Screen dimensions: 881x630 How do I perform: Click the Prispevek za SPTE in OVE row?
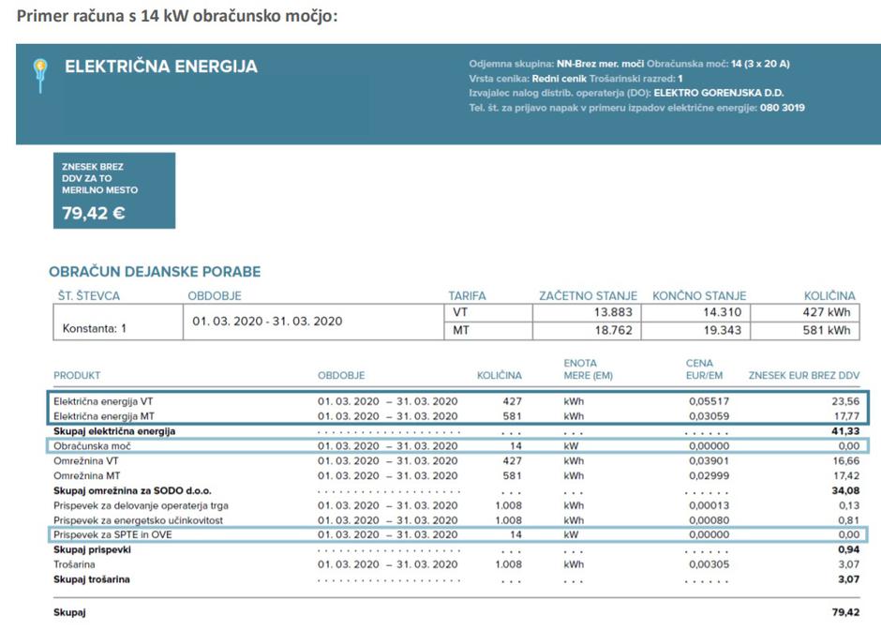click(x=112, y=534)
